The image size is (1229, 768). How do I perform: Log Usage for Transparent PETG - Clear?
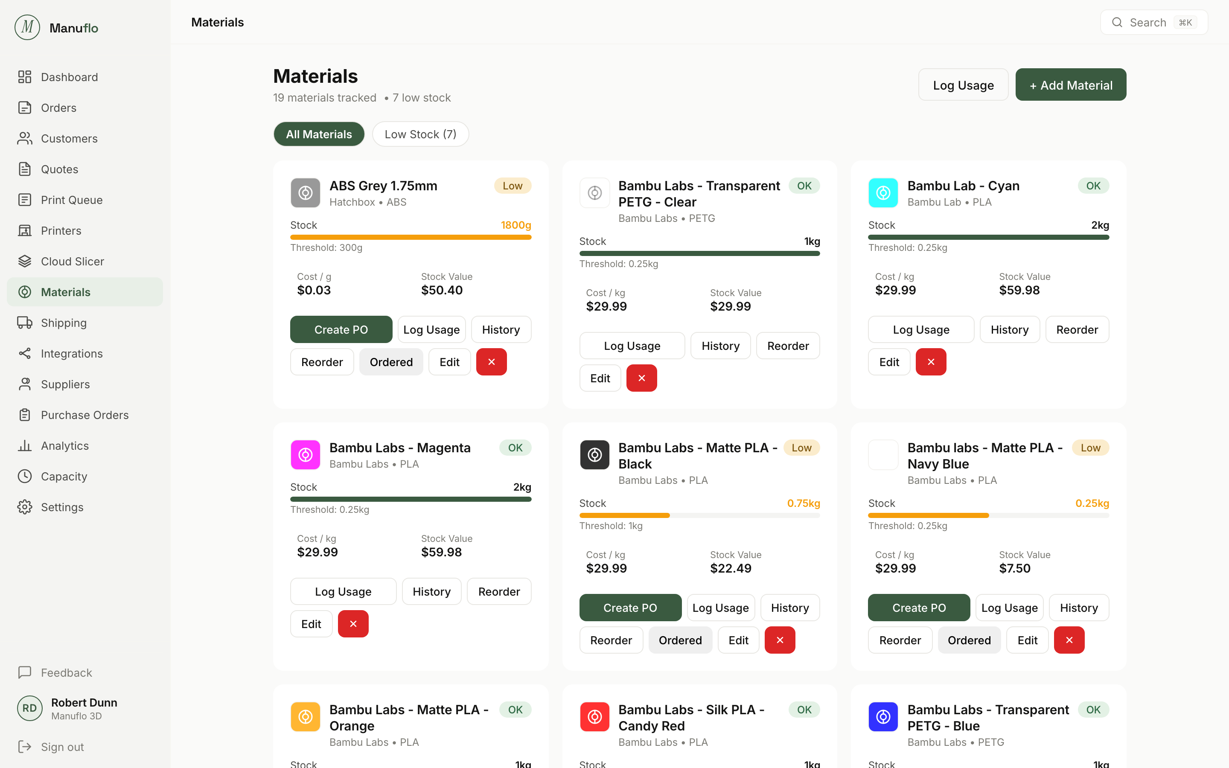point(632,346)
